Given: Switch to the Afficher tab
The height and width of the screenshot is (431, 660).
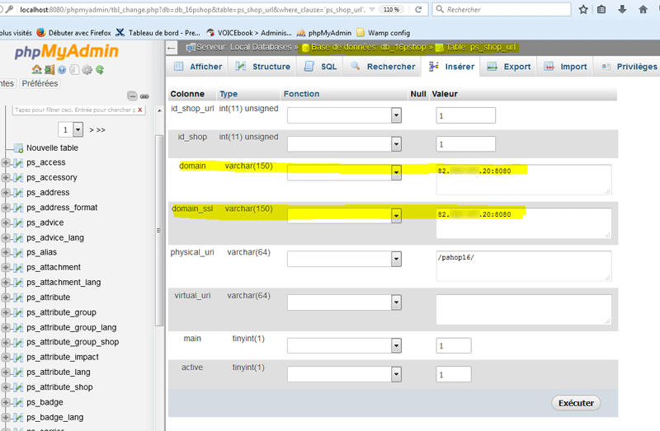Looking at the screenshot, I should pos(198,67).
